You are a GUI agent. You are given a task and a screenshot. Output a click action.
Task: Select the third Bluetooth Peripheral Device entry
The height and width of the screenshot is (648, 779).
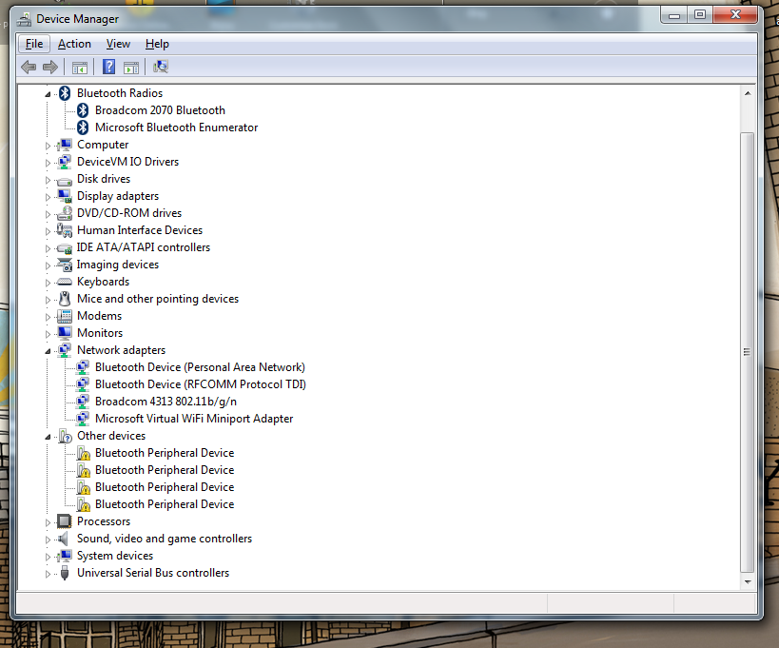click(165, 487)
